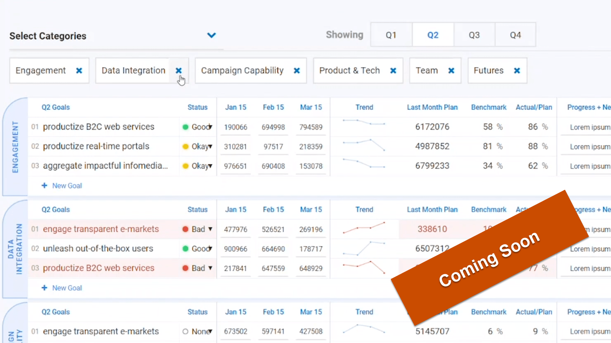Screen dimensions: 611x343
Task: Switch to the Q3 tab
Action: click(474, 34)
